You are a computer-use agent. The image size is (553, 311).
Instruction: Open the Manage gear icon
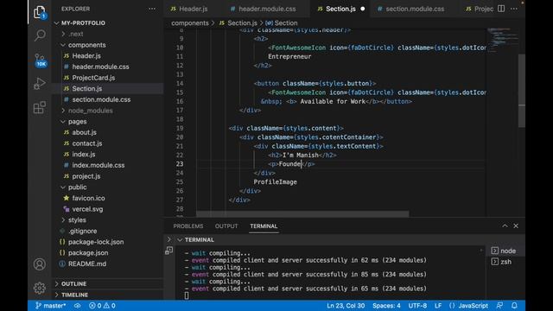40,288
